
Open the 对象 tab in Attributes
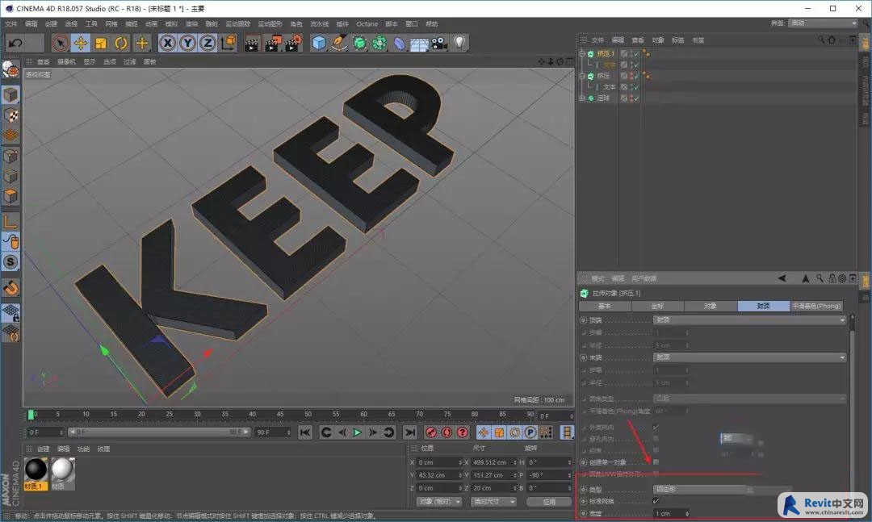(x=711, y=306)
